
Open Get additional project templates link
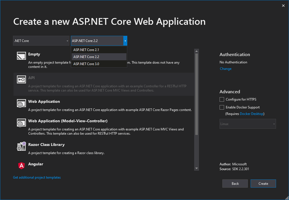[37, 177]
